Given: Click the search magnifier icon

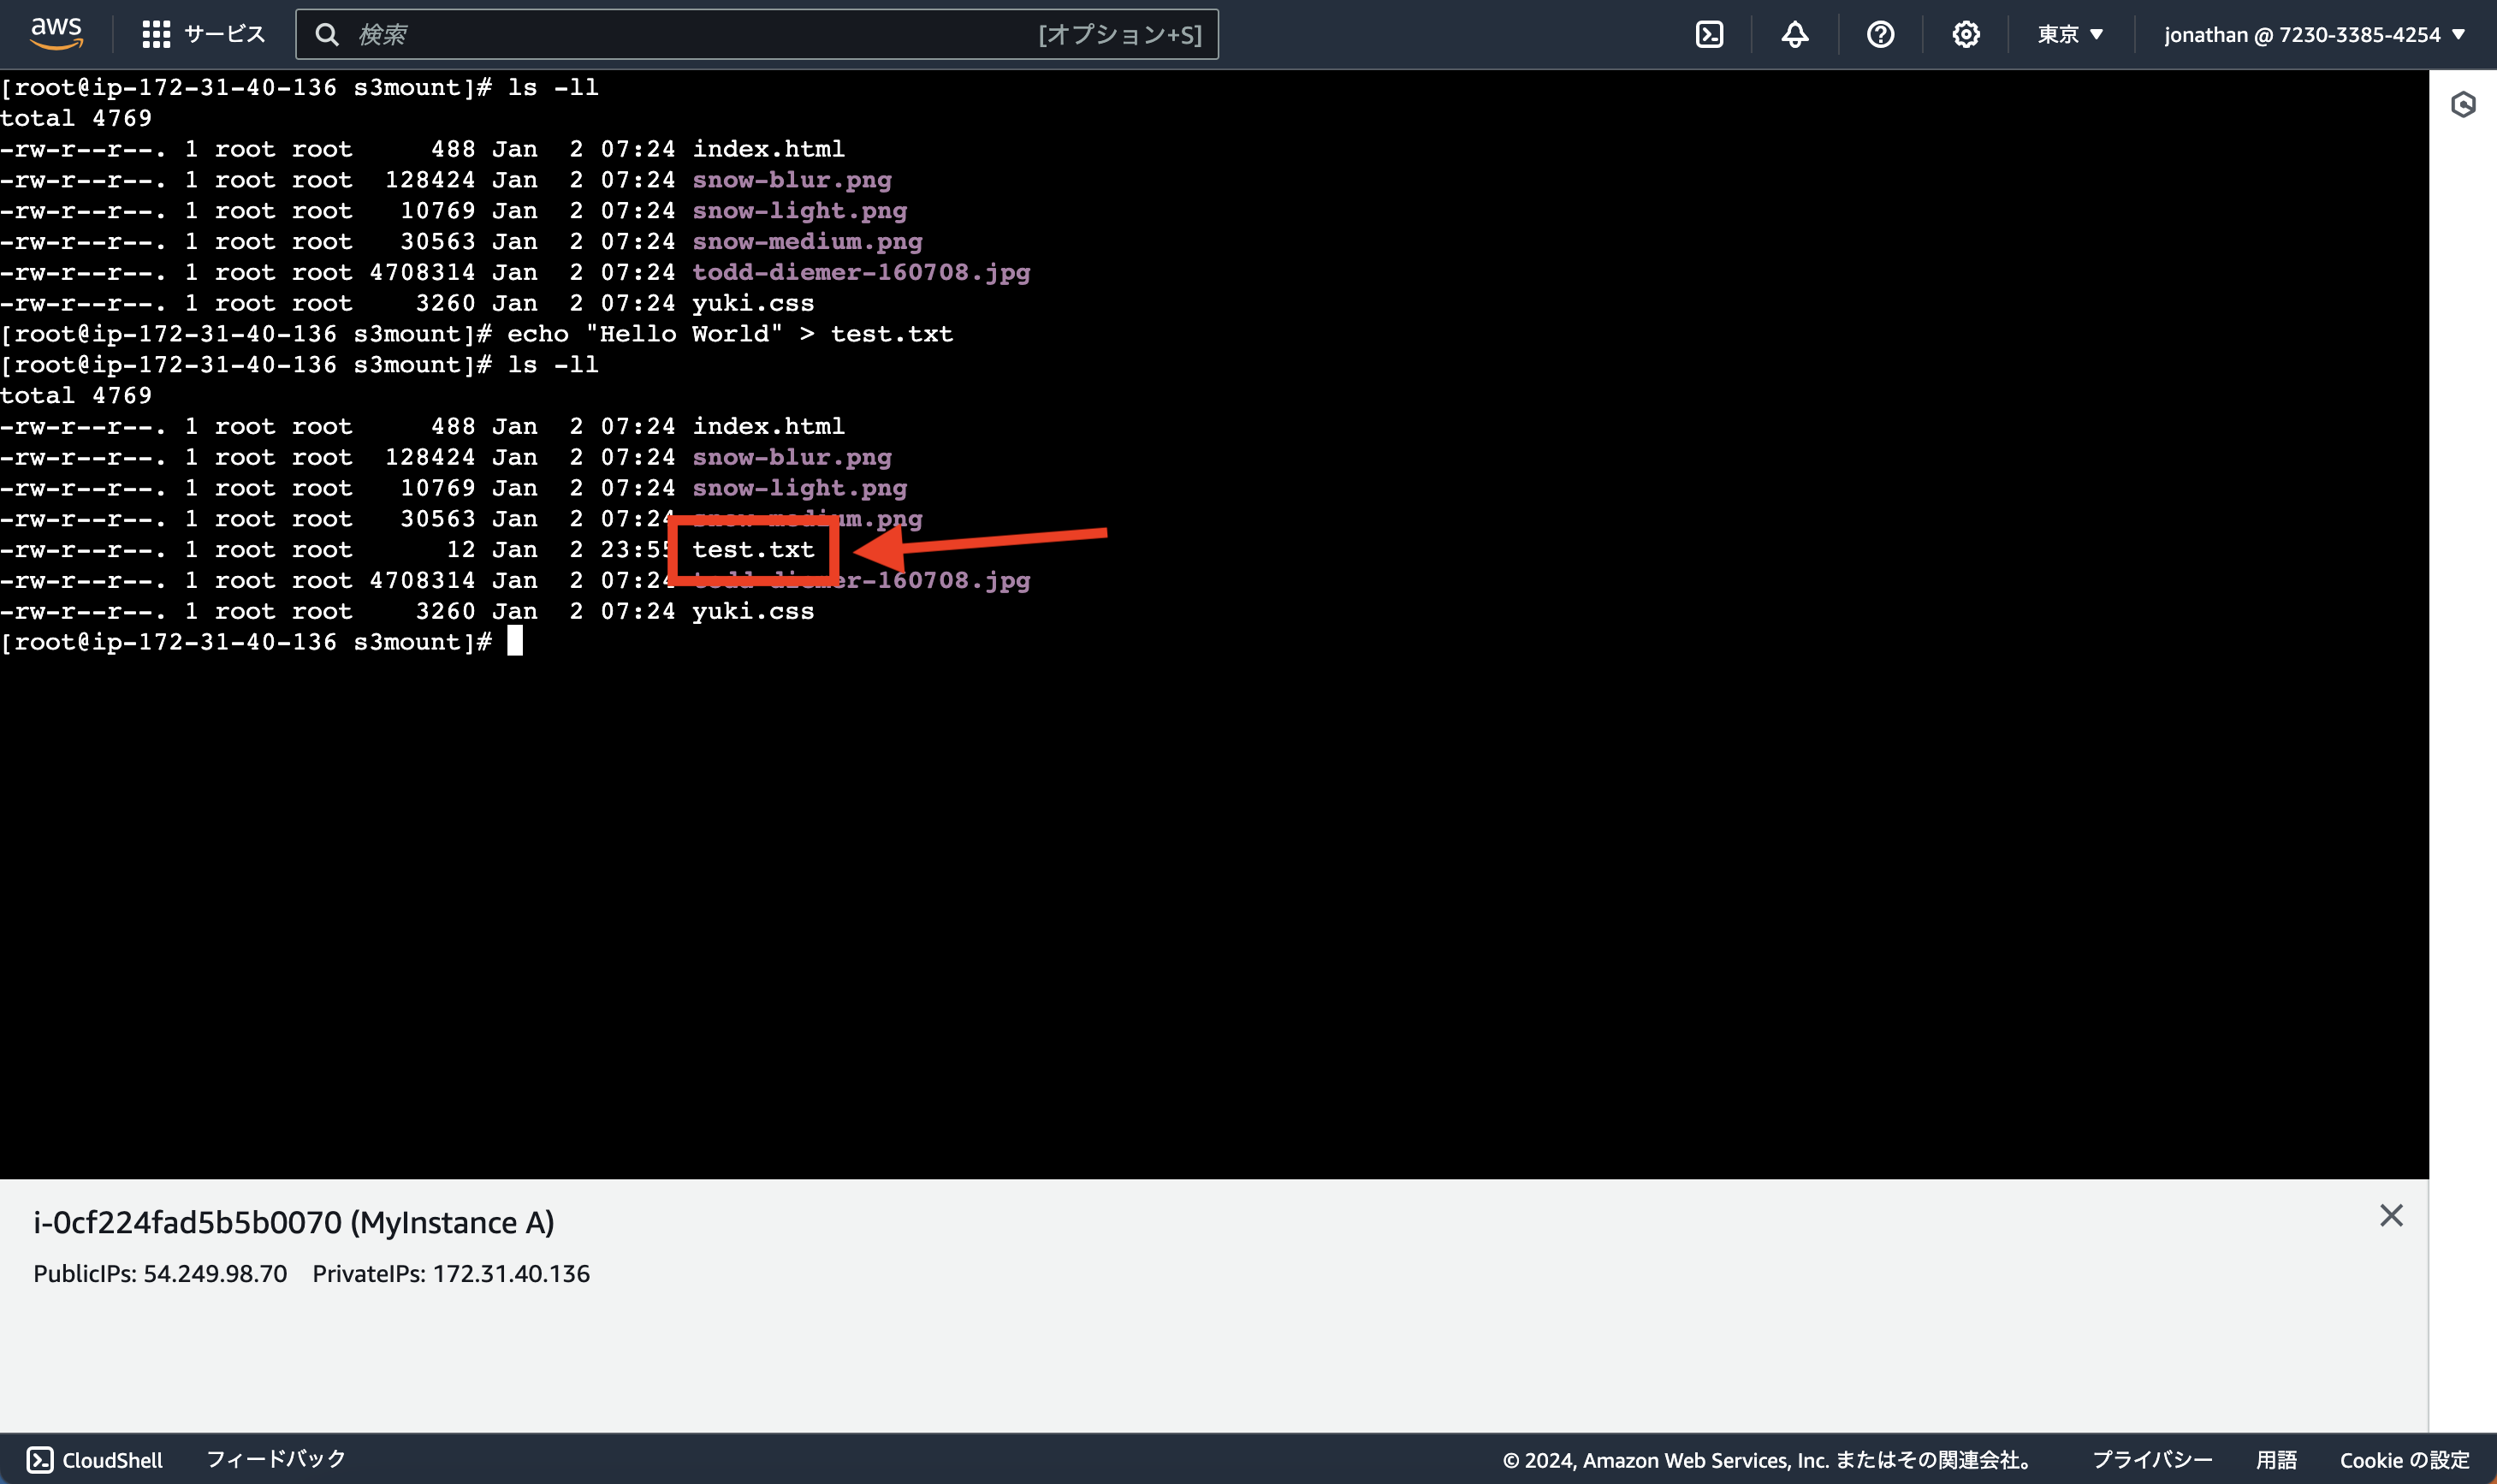Looking at the screenshot, I should point(329,33).
